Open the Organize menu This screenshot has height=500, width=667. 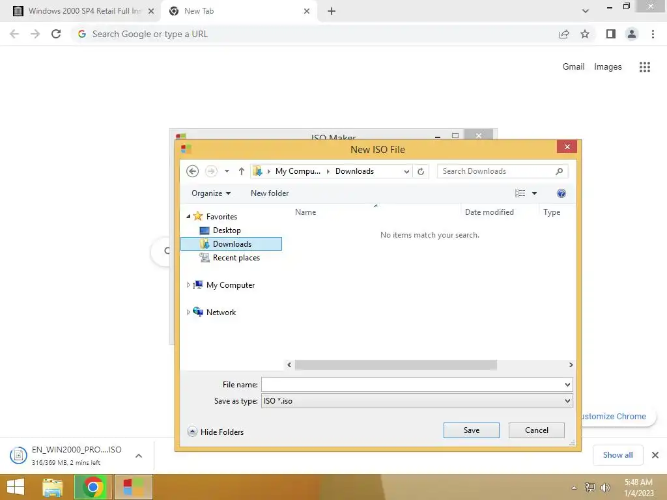[211, 193]
